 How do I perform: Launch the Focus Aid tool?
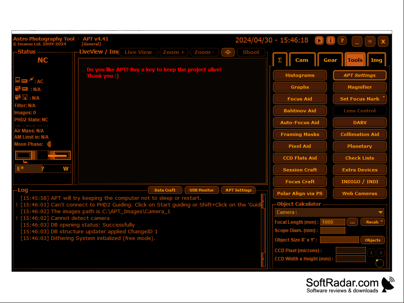[300, 99]
